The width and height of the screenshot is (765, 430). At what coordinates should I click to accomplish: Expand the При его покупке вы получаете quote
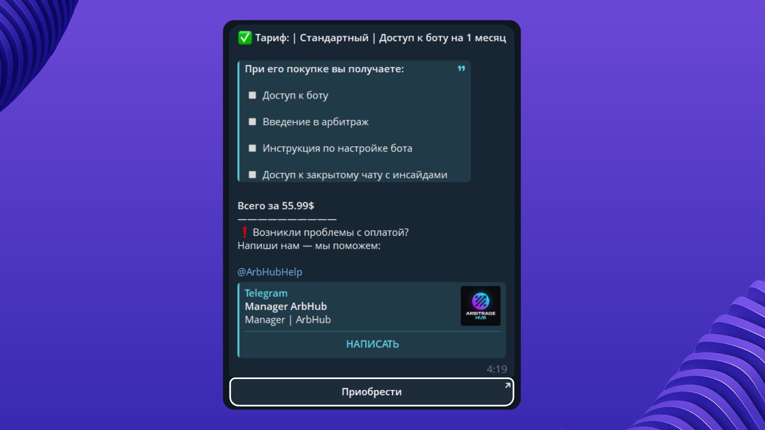(x=324, y=69)
